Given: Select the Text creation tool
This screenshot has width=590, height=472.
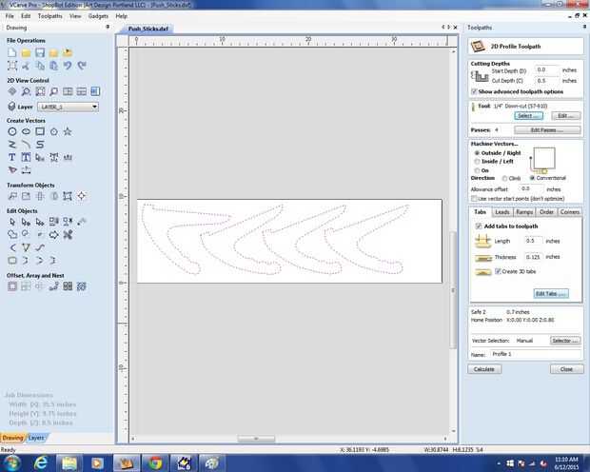Looking at the screenshot, I should pos(12,157).
